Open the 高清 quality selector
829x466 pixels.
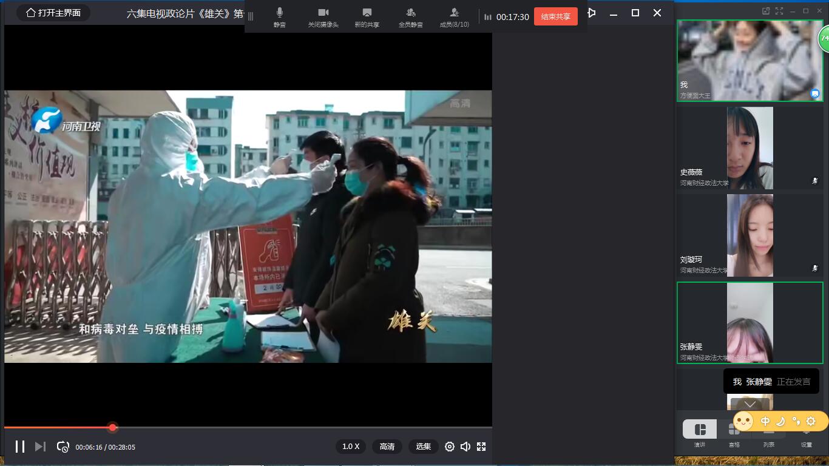[x=387, y=447]
